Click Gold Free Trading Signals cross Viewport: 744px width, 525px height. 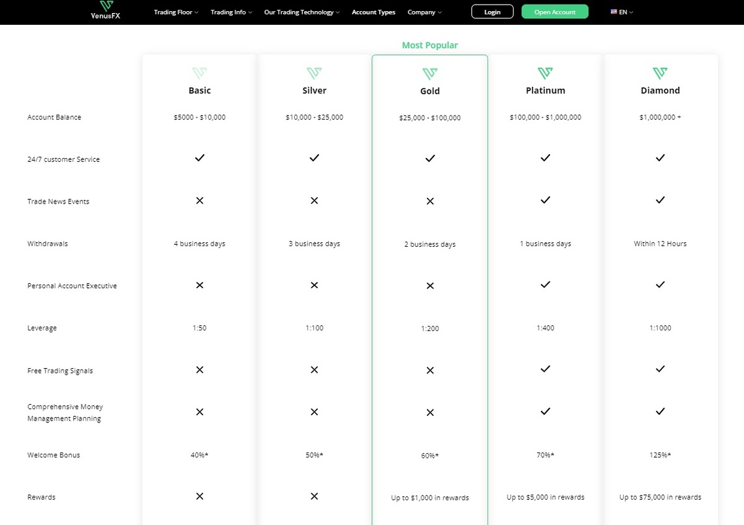[430, 370]
